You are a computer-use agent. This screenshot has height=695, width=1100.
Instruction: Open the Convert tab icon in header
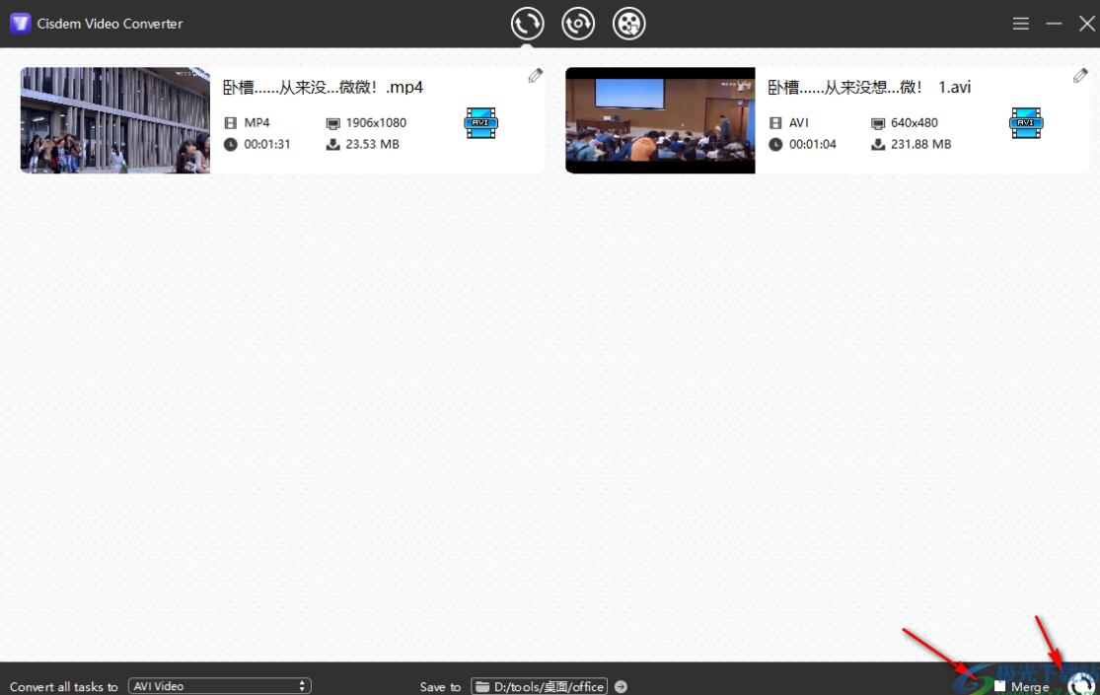(527, 24)
